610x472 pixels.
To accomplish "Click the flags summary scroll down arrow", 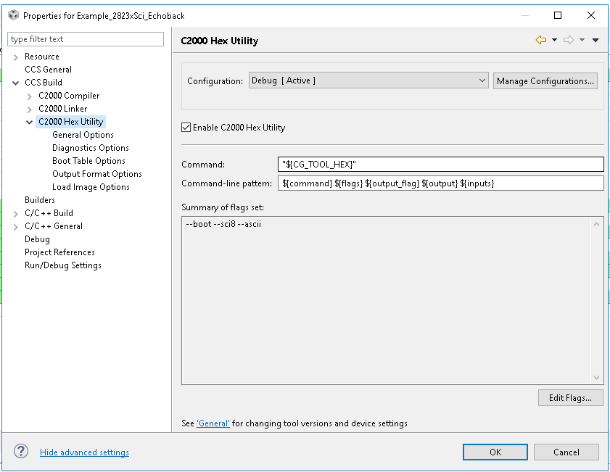I will pos(596,378).
